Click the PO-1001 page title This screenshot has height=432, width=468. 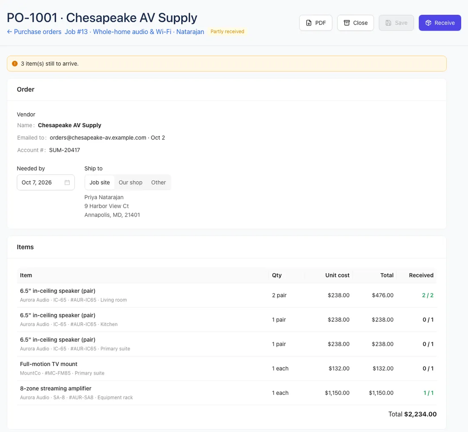[x=102, y=17]
